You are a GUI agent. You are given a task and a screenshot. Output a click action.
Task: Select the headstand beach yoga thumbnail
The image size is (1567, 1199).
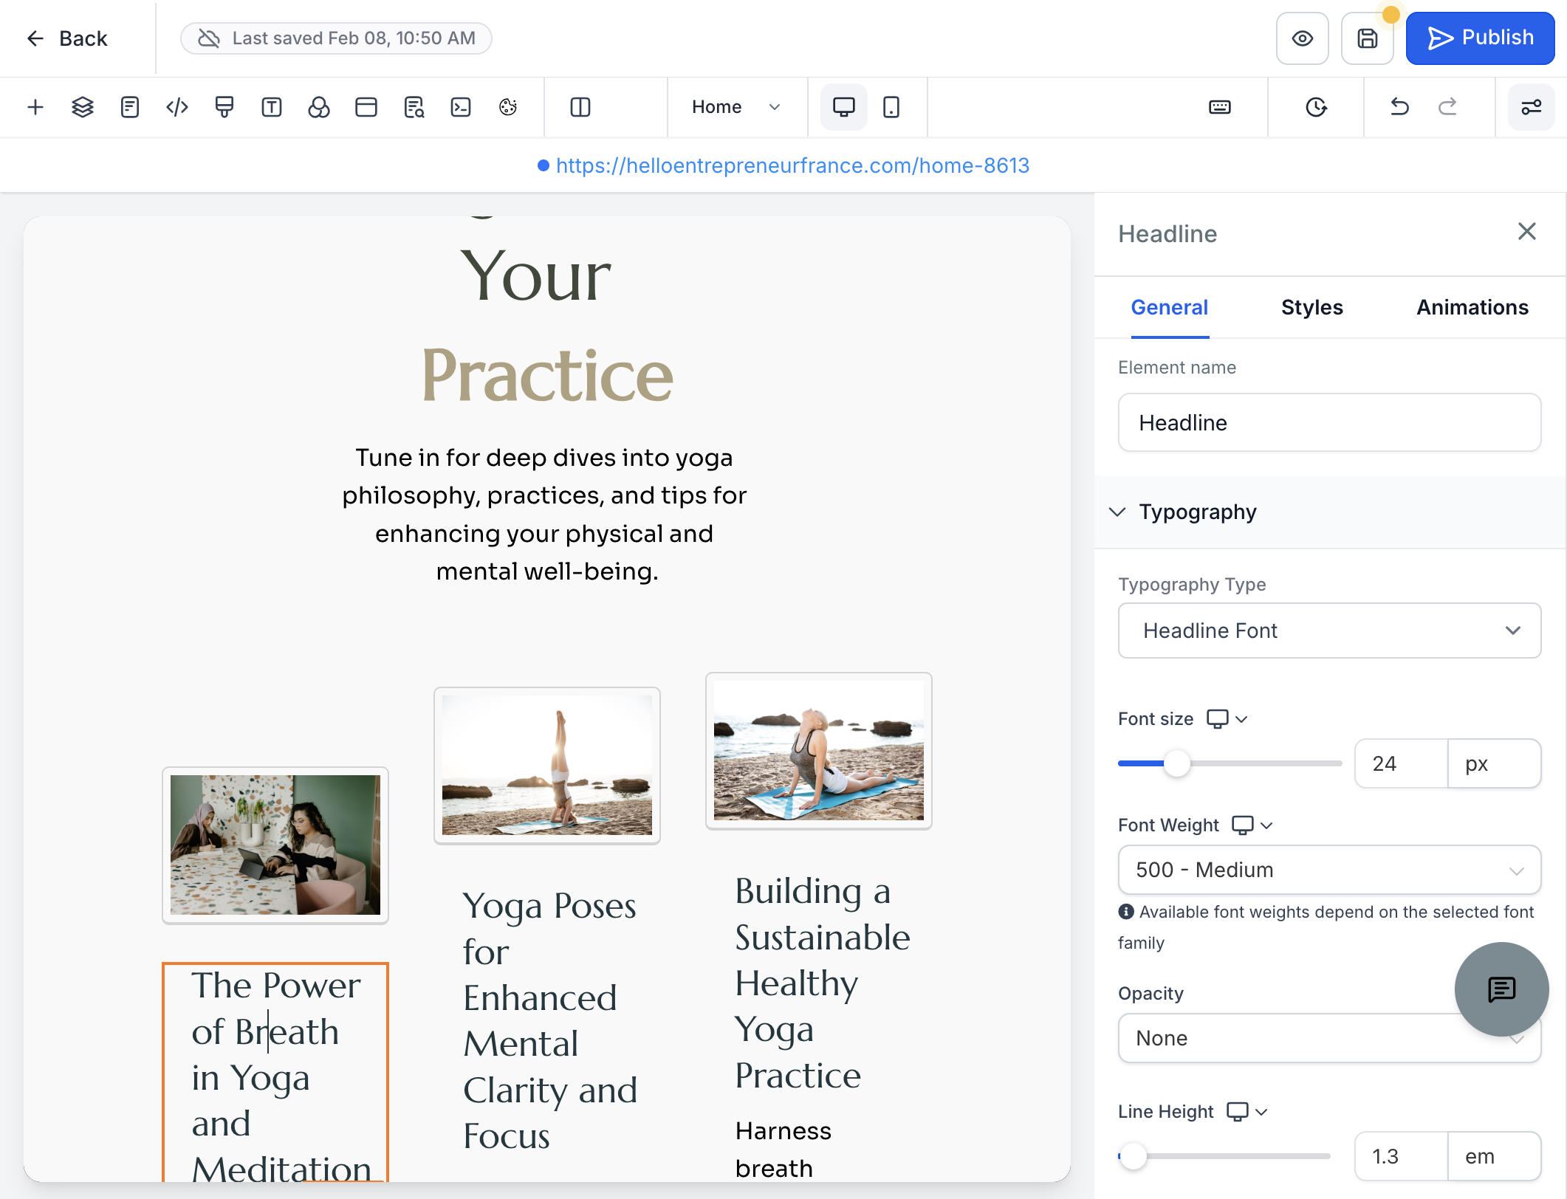point(547,766)
